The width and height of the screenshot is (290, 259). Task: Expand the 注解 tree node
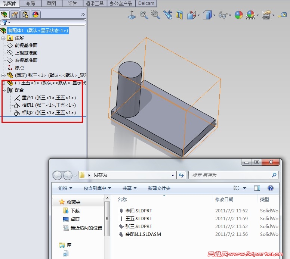point(3,38)
